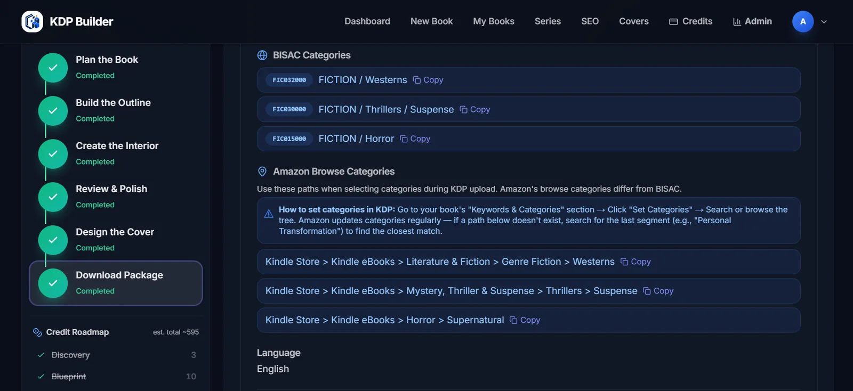Screen dimensions: 853x391
Task: Open the Plan the Book step
Action: point(116,67)
